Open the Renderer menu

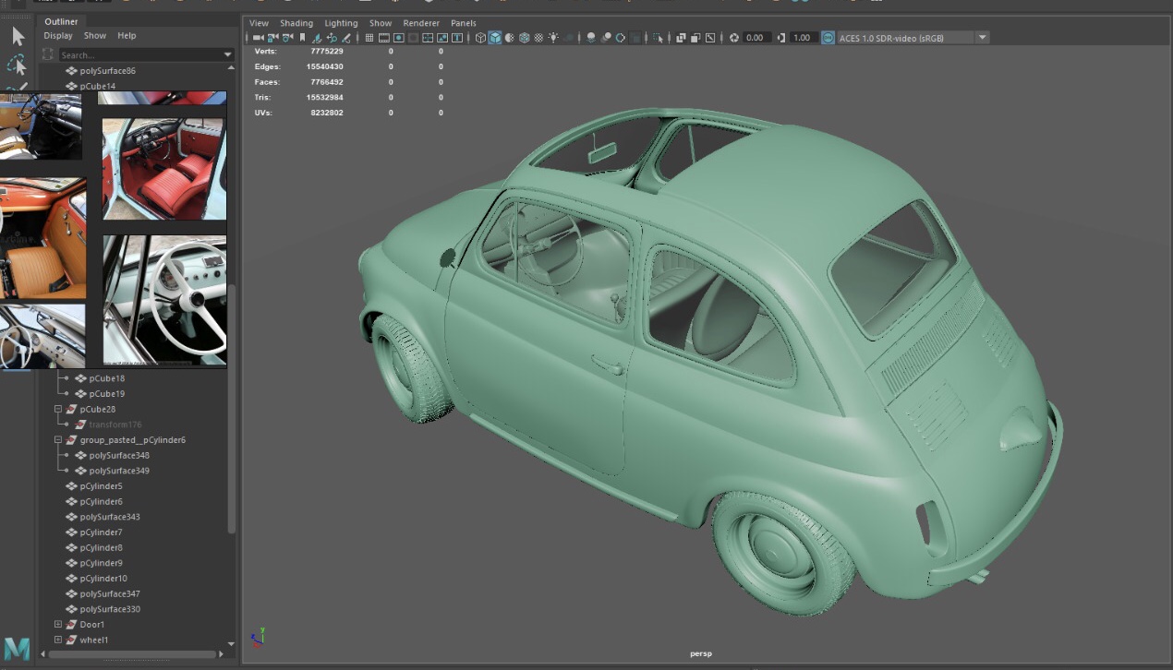421,22
